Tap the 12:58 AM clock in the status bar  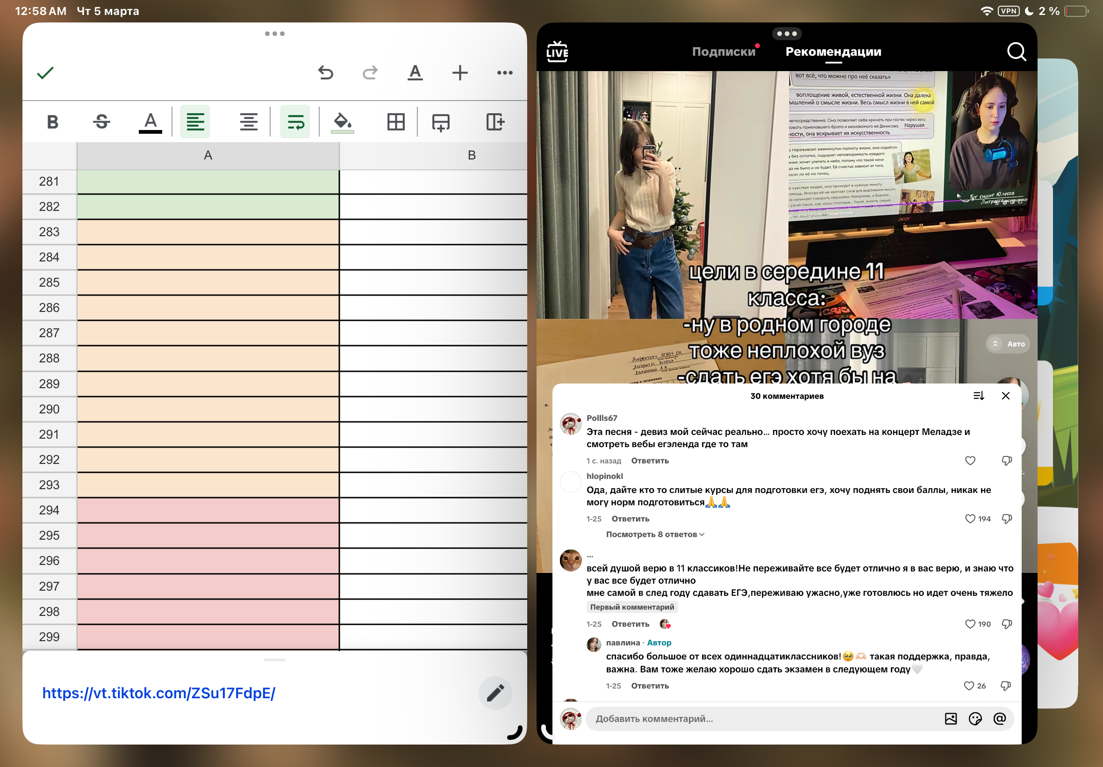coord(41,11)
